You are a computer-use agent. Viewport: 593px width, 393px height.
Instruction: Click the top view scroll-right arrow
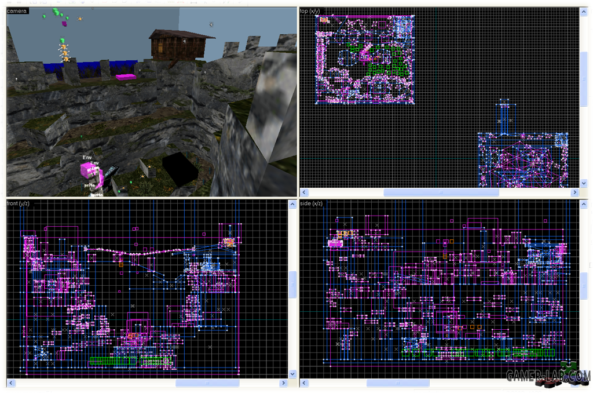pyautogui.click(x=575, y=192)
